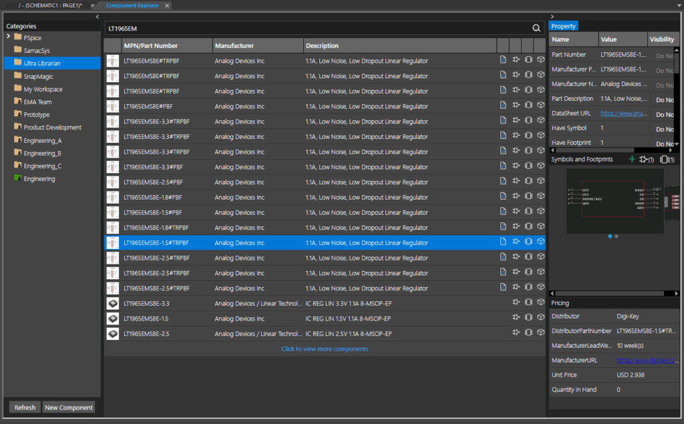Select second carousel dot under symbol preview

[x=617, y=236]
